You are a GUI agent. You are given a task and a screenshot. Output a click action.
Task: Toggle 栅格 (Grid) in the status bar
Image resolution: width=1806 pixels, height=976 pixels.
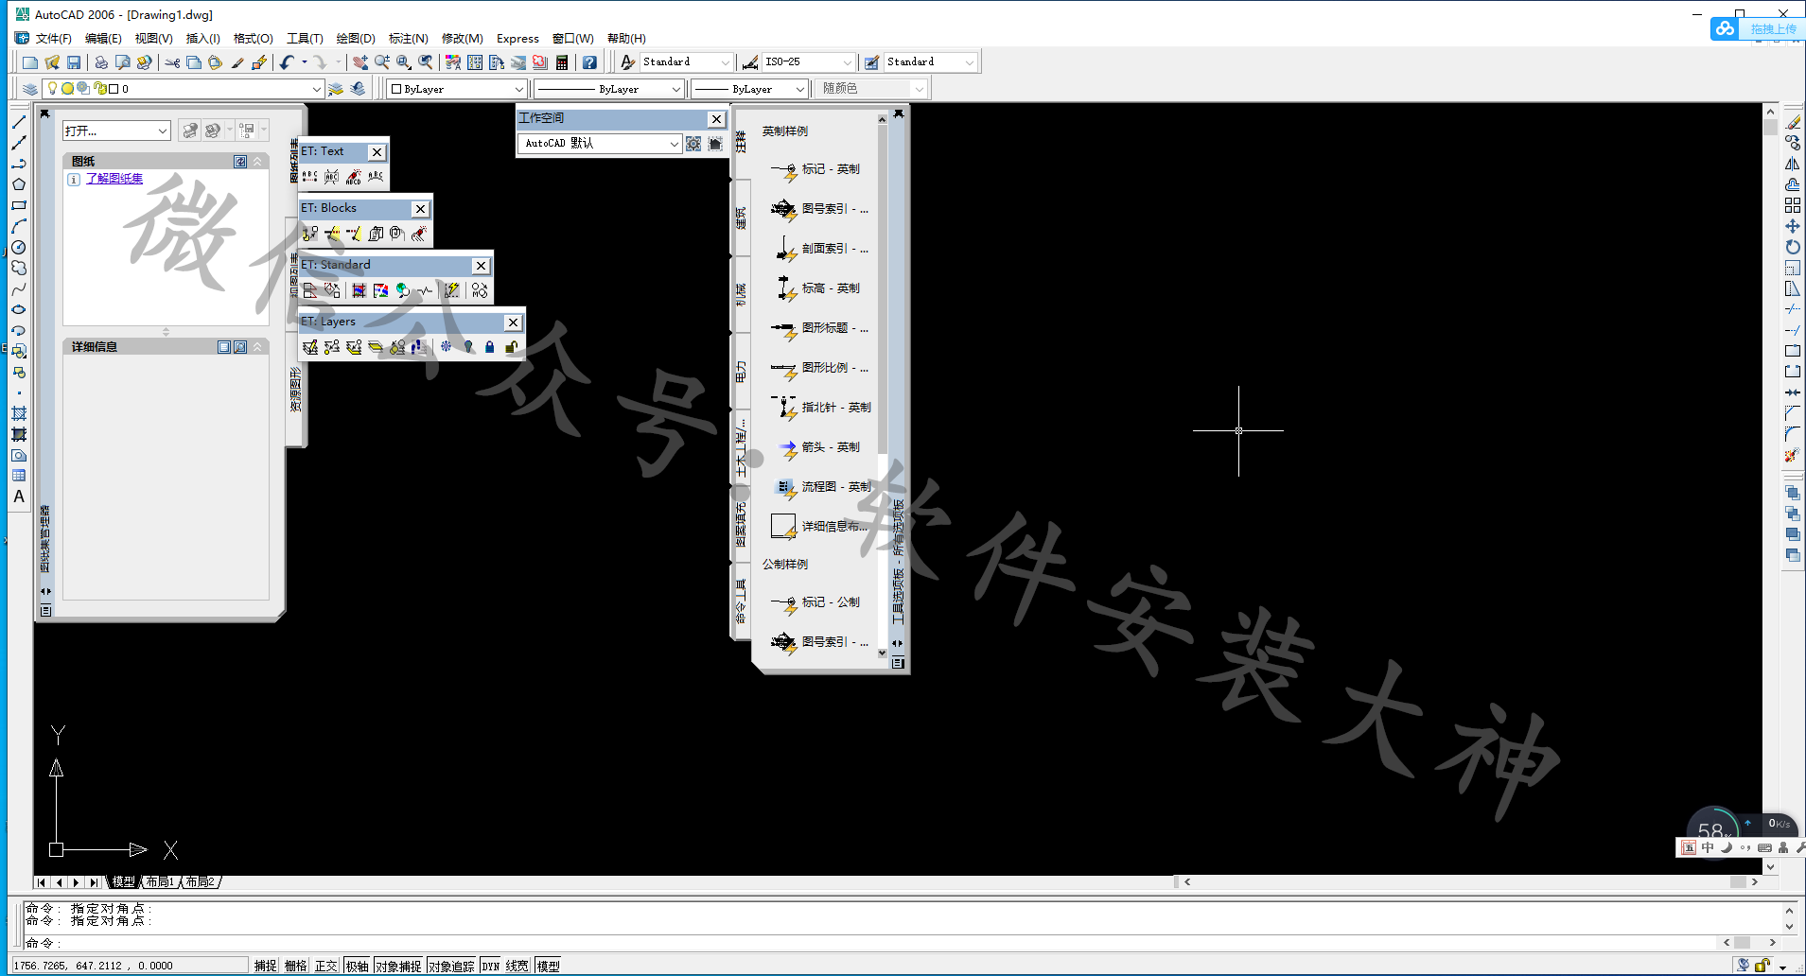point(296,966)
